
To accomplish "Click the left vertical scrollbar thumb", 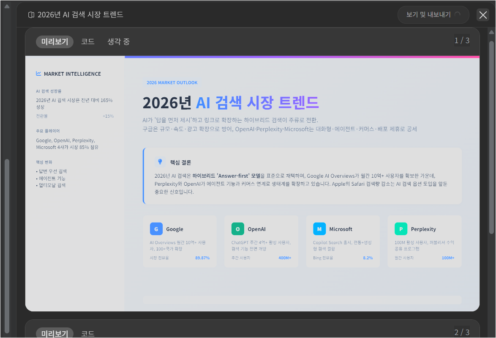I will [7, 245].
